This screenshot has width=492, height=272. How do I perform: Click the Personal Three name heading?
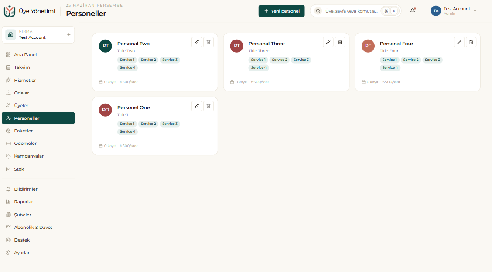(x=266, y=44)
